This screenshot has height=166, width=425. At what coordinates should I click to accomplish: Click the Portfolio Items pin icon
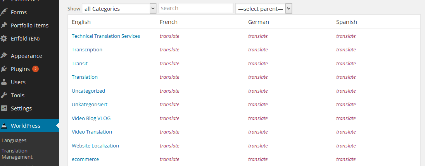pyautogui.click(x=4, y=25)
